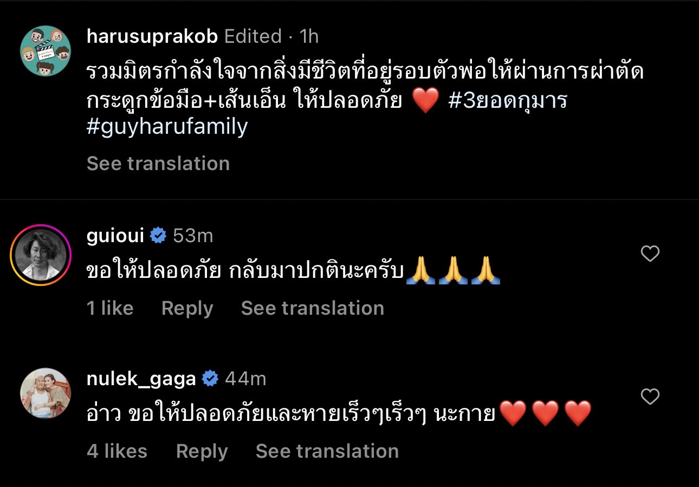The width and height of the screenshot is (699, 487).
Task: Reply to guioui's comment
Action: tap(186, 308)
